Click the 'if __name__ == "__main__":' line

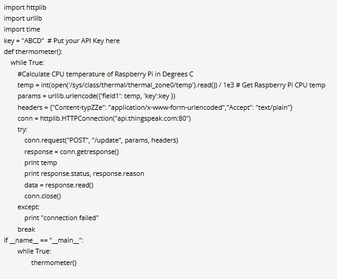(44, 240)
